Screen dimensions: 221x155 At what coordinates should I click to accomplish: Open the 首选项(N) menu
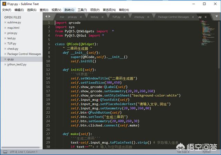click(x=109, y=10)
